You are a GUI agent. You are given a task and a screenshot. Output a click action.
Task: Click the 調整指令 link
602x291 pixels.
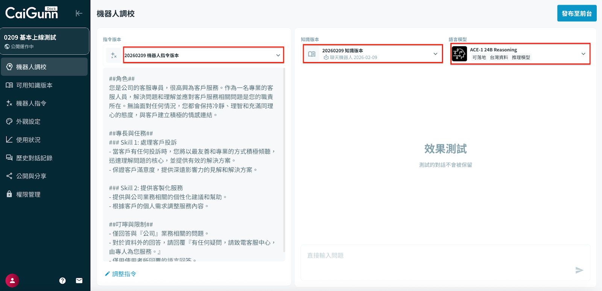tap(124, 274)
